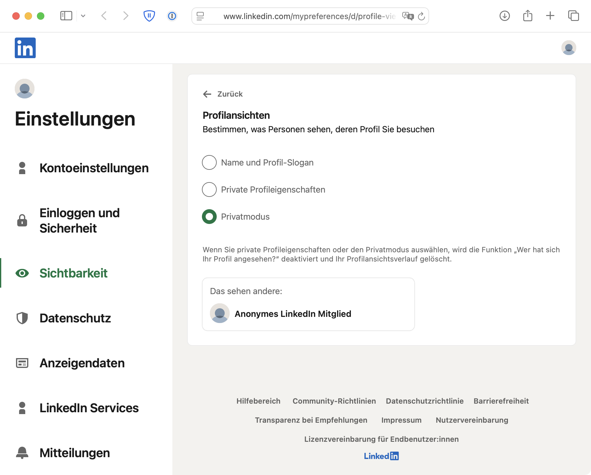Select Private Profileigenschaften radio option
This screenshot has width=591, height=475.
pyautogui.click(x=209, y=190)
